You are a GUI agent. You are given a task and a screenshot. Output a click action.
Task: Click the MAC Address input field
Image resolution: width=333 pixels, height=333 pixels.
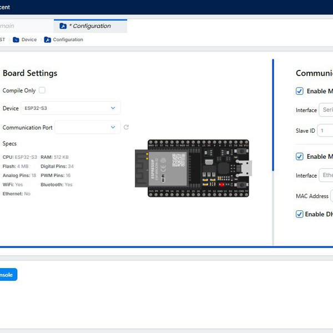[332, 196]
